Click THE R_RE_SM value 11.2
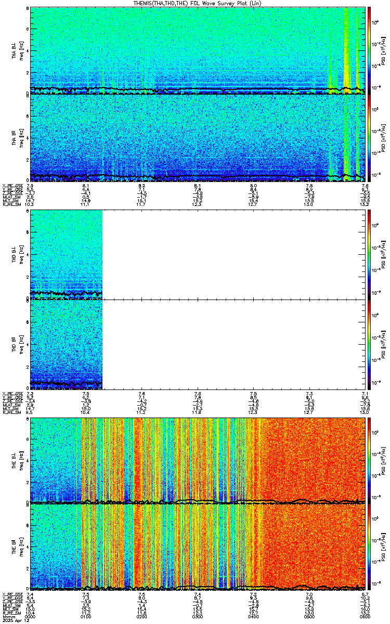Image resolution: width=390 pixels, height=624 pixels. 86,613
